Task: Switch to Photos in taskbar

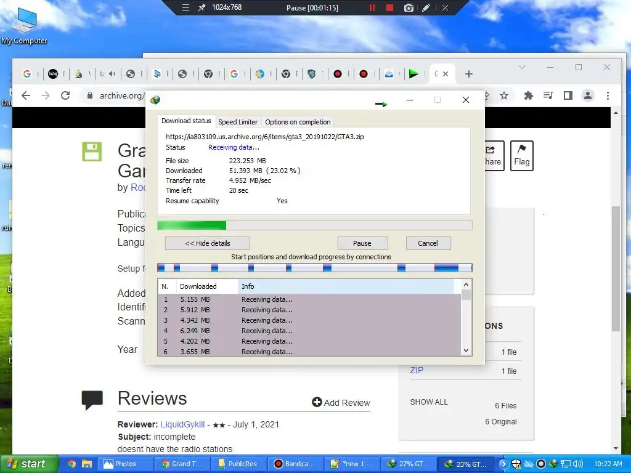Action: click(125, 464)
